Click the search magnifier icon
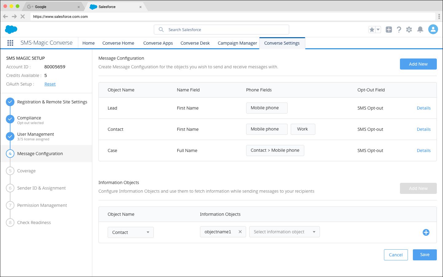This screenshot has height=277, width=443. coord(161,30)
